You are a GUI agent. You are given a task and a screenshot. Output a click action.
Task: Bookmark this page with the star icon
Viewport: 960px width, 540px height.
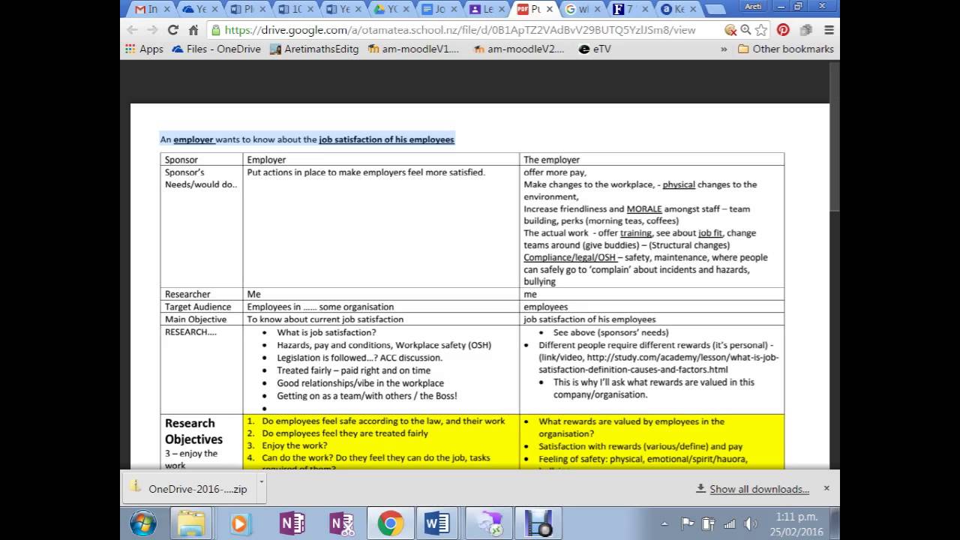pos(761,30)
